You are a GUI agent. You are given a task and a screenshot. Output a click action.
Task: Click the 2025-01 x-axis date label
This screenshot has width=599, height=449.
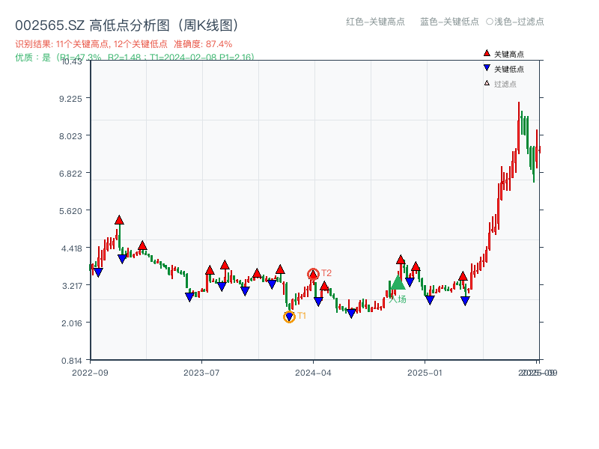pos(425,373)
